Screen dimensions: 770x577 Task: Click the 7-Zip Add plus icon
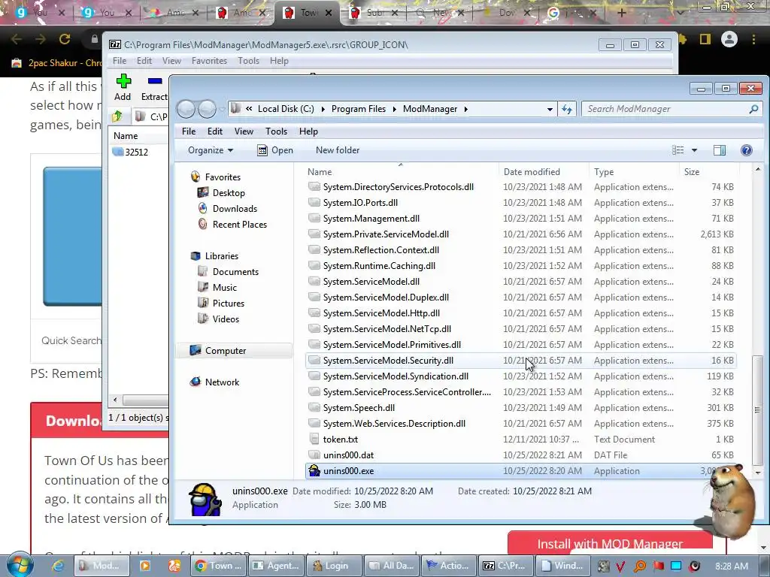(x=123, y=81)
